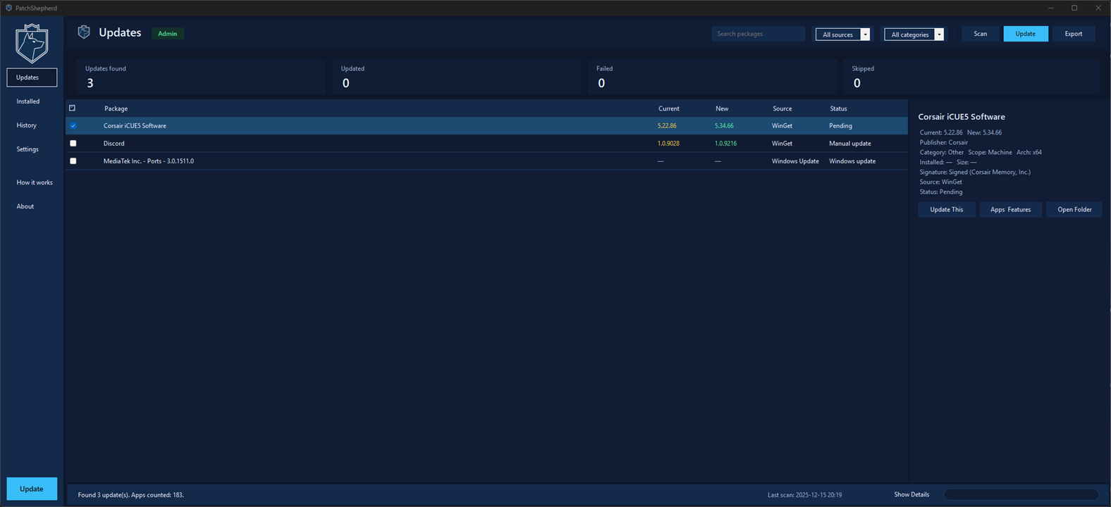This screenshot has height=507, width=1111.
Task: Uncheck the Corsair iCUE5 Software checkbox
Action: pos(73,125)
